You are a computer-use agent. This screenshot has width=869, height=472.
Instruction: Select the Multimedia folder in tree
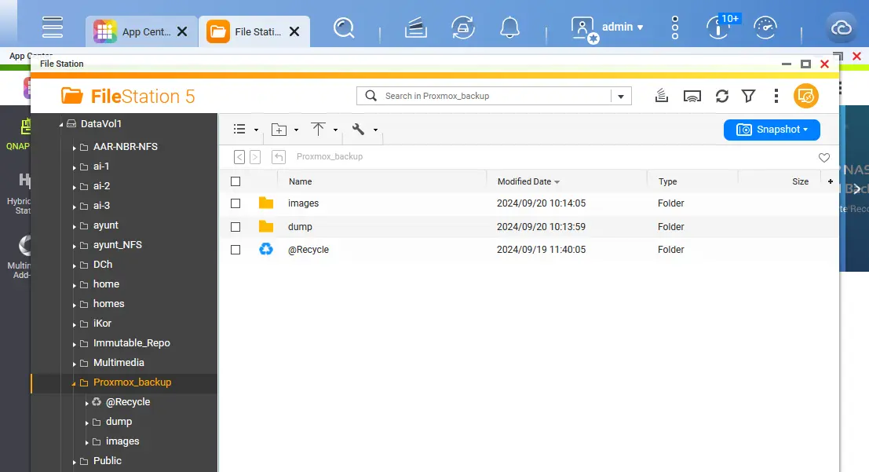coord(119,363)
